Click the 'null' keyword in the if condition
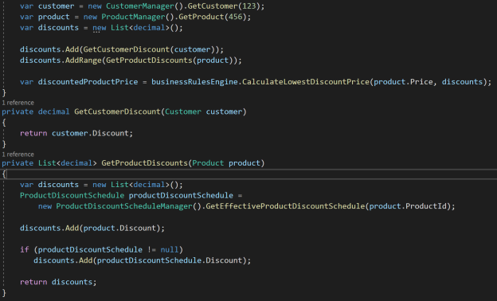Image resolution: width=497 pixels, height=301 pixels. tap(170, 250)
